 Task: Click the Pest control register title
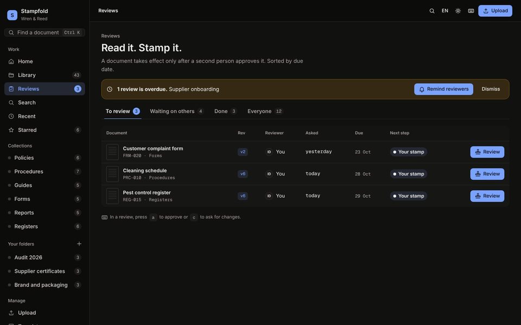pos(147,193)
